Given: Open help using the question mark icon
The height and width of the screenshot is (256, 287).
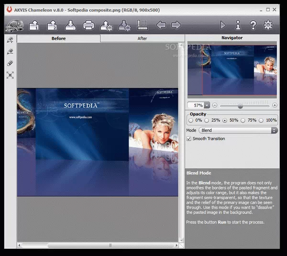Looking at the screenshot, I should coord(253,25).
